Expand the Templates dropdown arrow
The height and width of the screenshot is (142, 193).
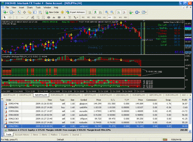coord(146,12)
